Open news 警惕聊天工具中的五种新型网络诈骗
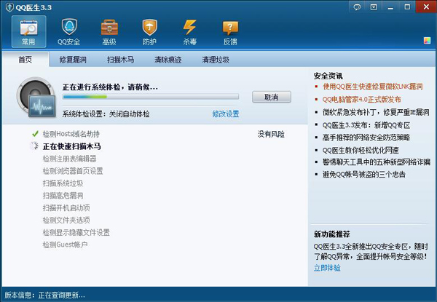This screenshot has height=302, width=437. pos(377,162)
